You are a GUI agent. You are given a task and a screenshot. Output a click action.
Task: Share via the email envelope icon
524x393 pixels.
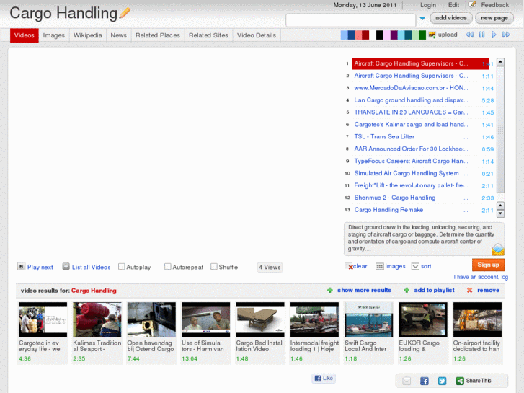(407, 381)
